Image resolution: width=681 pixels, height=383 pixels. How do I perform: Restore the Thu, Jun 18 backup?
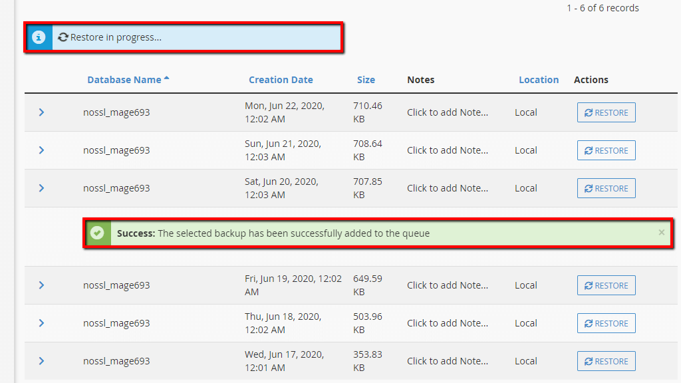click(607, 323)
